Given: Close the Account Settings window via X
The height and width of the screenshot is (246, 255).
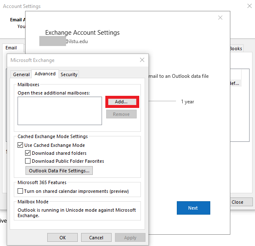Looking at the screenshot, I should click(x=250, y=6).
